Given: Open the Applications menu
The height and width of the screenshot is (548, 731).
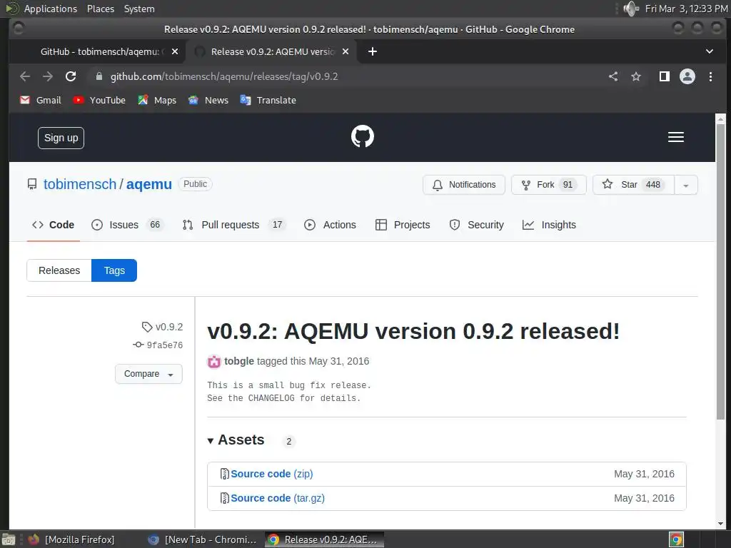Looking at the screenshot, I should click(51, 9).
